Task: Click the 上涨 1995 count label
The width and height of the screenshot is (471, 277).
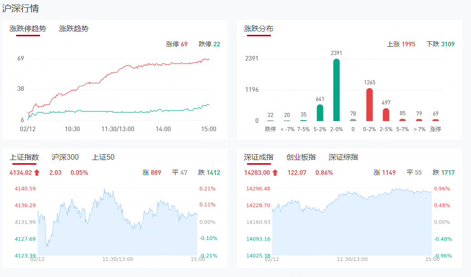Action: pyautogui.click(x=401, y=44)
